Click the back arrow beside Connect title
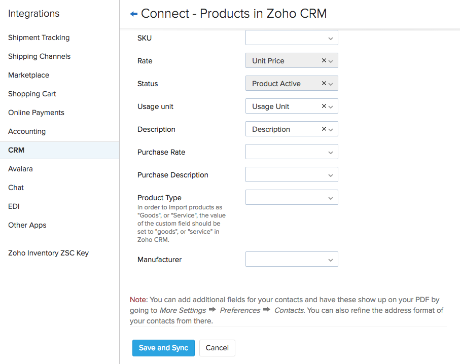 coord(134,14)
